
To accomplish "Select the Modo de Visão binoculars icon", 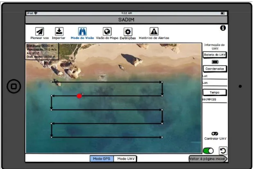I will pos(82,31).
